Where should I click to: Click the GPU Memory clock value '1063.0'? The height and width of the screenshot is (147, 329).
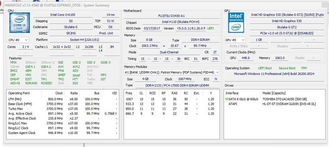[281, 58]
